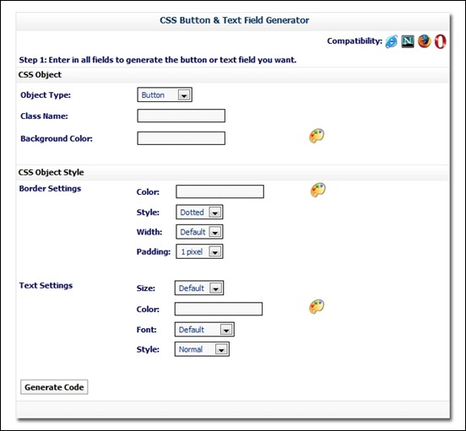The width and height of the screenshot is (466, 431).
Task: Open the Background Color palette picker
Action: click(x=317, y=136)
